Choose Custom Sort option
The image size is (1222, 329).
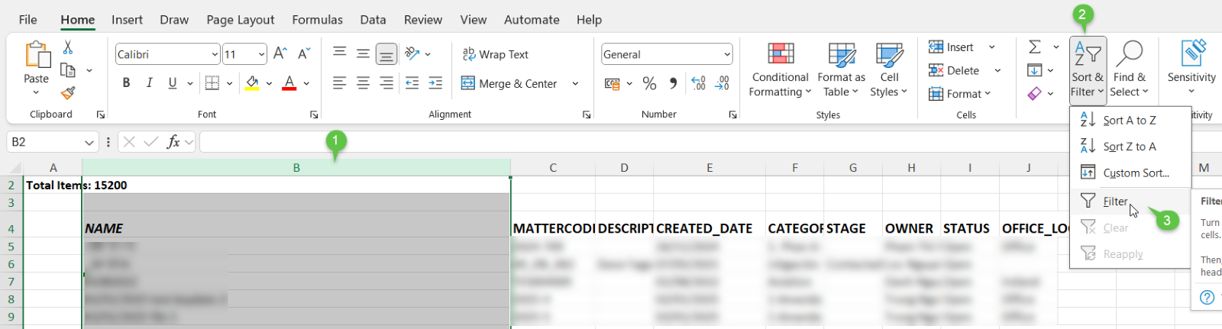1130,173
